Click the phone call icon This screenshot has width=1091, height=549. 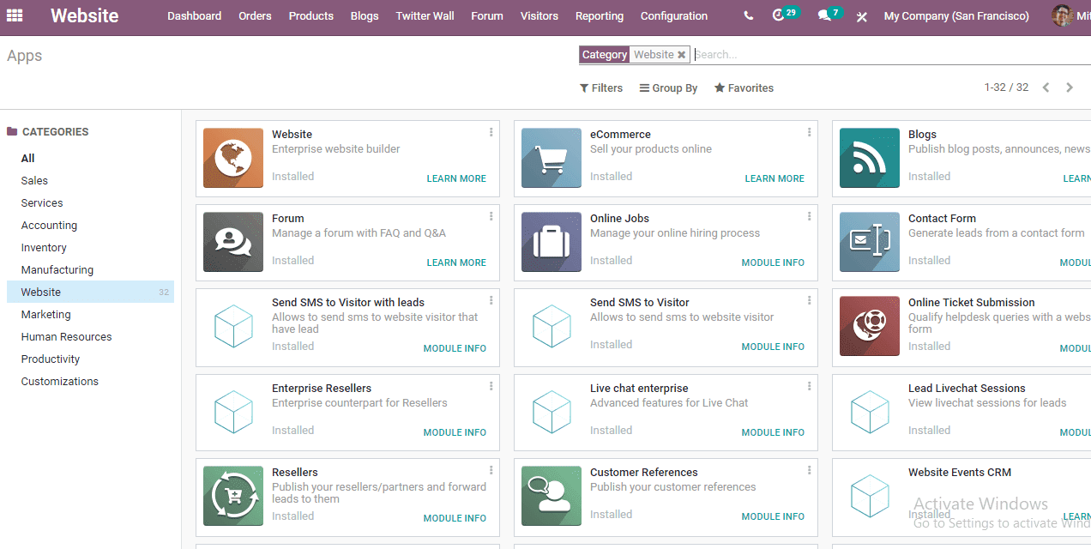(x=749, y=15)
